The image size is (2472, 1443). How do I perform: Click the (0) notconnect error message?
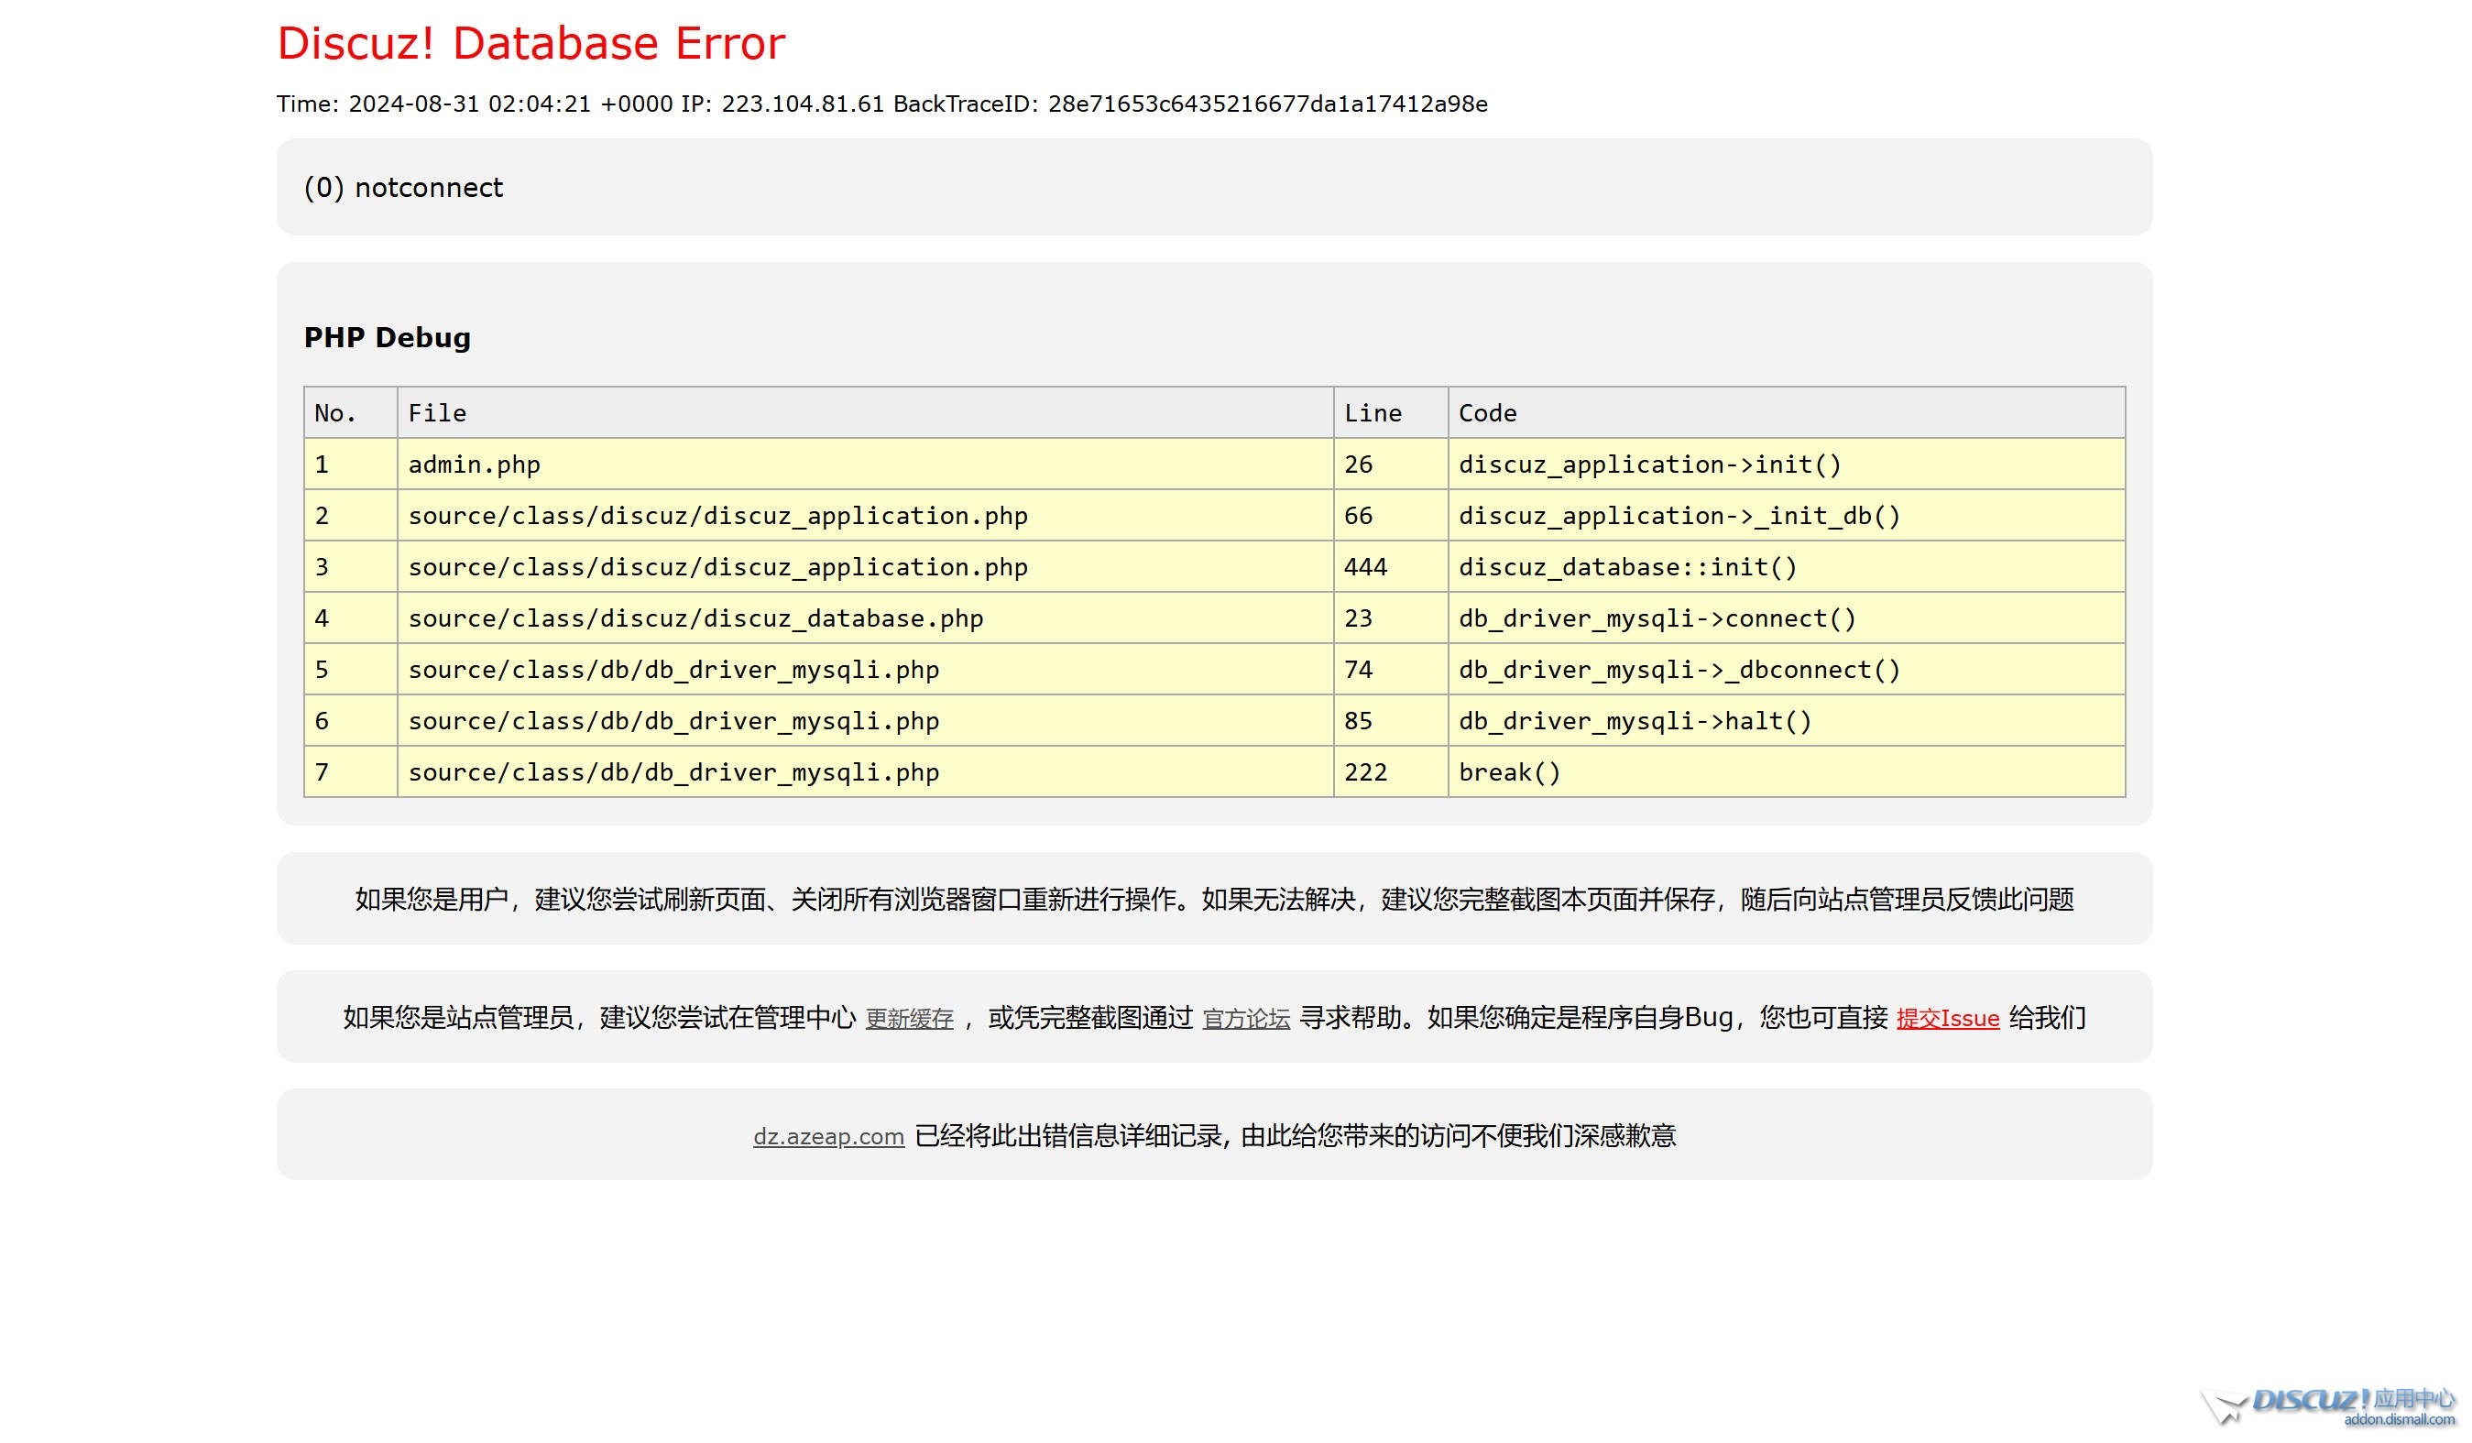pyautogui.click(x=403, y=188)
